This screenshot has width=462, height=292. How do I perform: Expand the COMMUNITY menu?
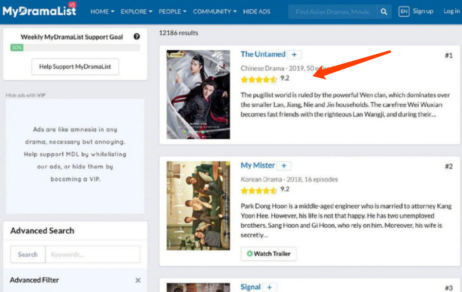coord(215,12)
